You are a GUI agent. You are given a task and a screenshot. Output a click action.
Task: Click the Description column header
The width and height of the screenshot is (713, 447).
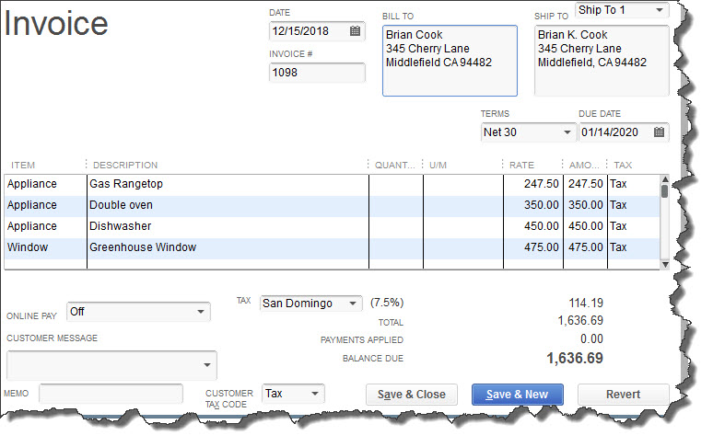pos(125,166)
